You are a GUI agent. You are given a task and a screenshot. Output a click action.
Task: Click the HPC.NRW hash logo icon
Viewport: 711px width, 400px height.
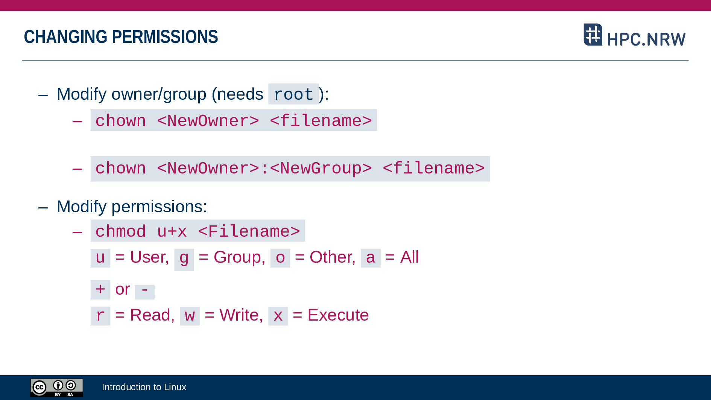[592, 35]
